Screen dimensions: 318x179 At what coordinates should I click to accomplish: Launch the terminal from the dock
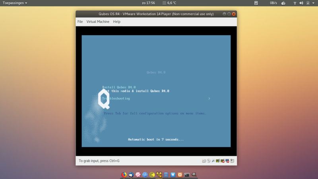pyautogui.click(x=187, y=175)
